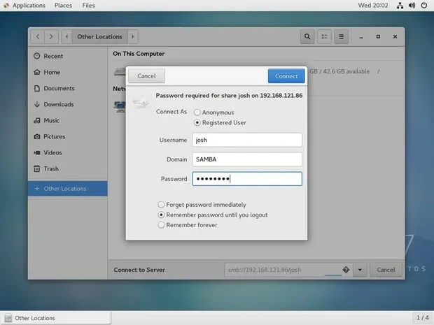
Task: Click the clock Wed 20:02
Action: 373,6
